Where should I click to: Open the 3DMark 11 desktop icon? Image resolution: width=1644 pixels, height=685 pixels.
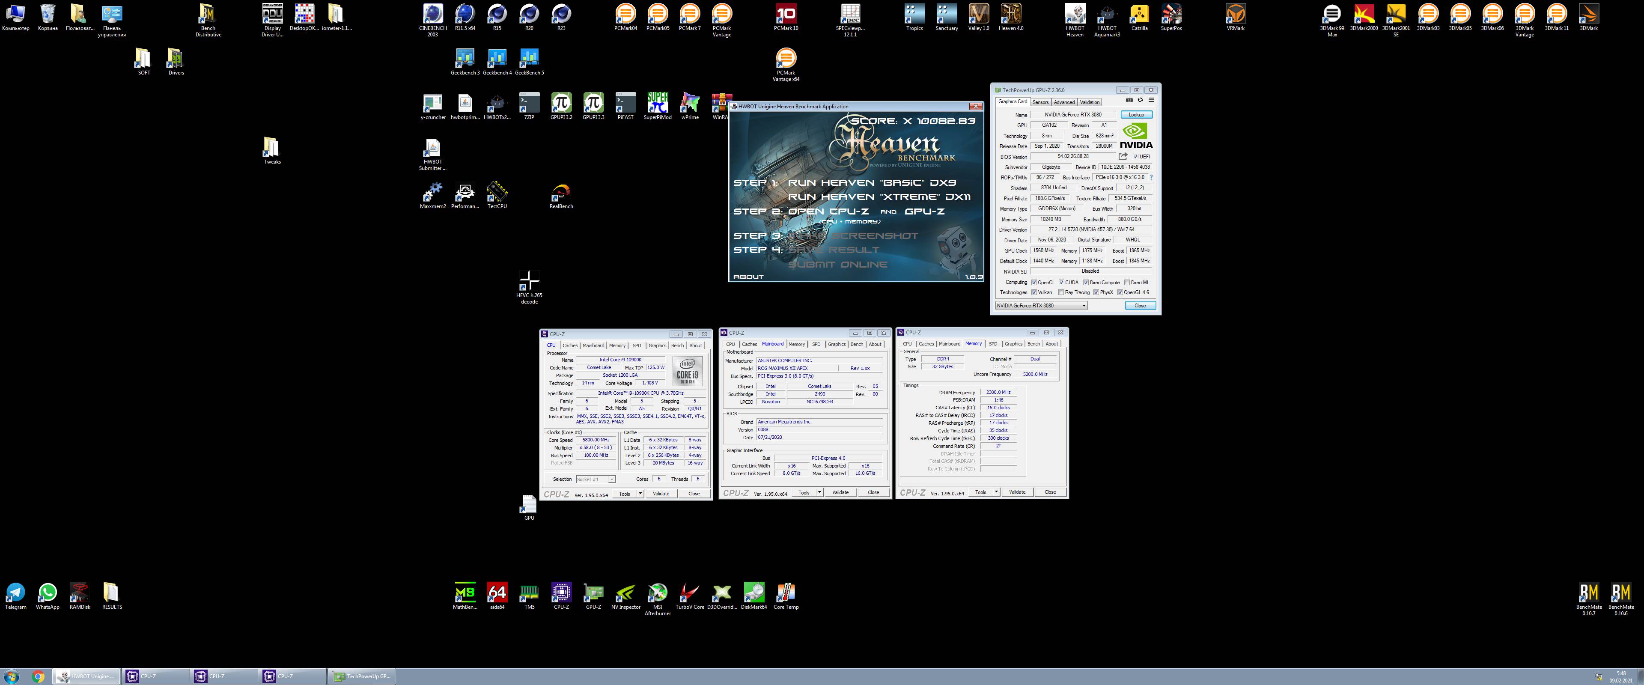tap(1557, 17)
